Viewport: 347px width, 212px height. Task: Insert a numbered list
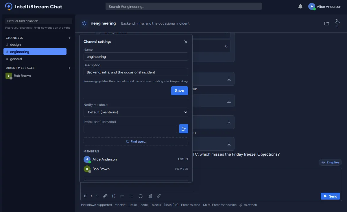122,196
